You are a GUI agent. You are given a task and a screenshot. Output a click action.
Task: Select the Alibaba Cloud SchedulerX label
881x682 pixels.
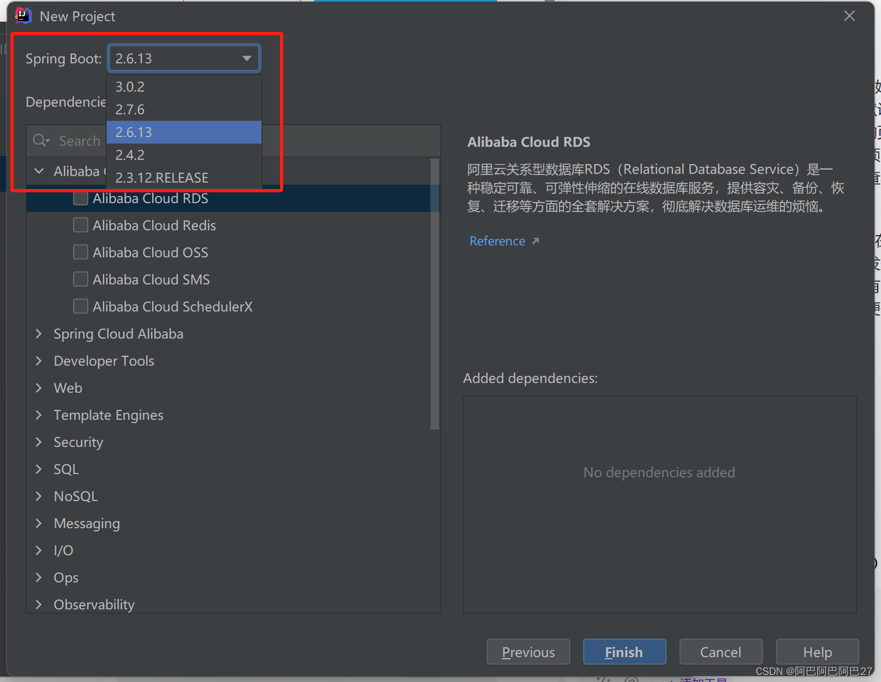point(173,307)
